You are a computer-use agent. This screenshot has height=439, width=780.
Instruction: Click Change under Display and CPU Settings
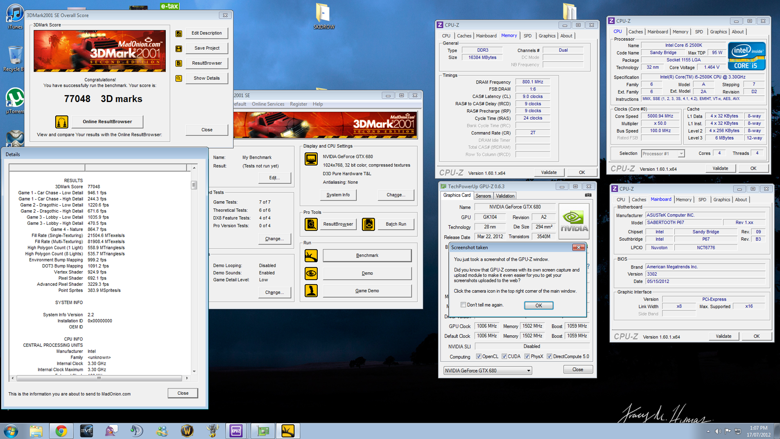(396, 195)
